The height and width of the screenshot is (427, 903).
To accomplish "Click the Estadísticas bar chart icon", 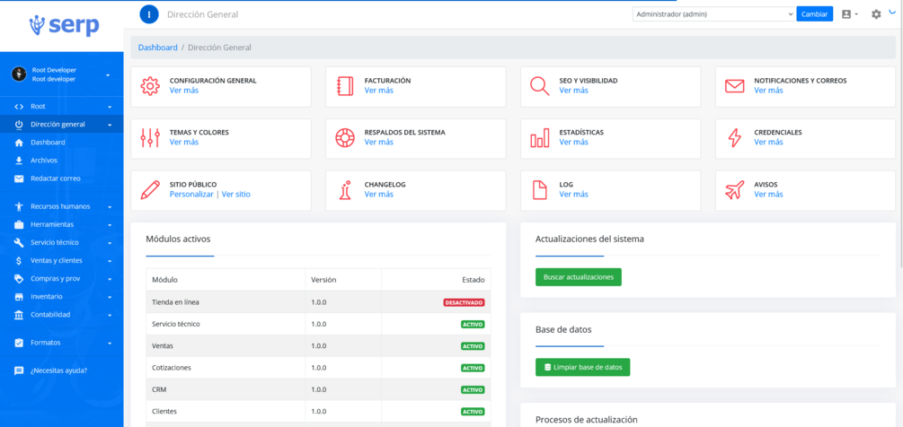I will coord(540,138).
